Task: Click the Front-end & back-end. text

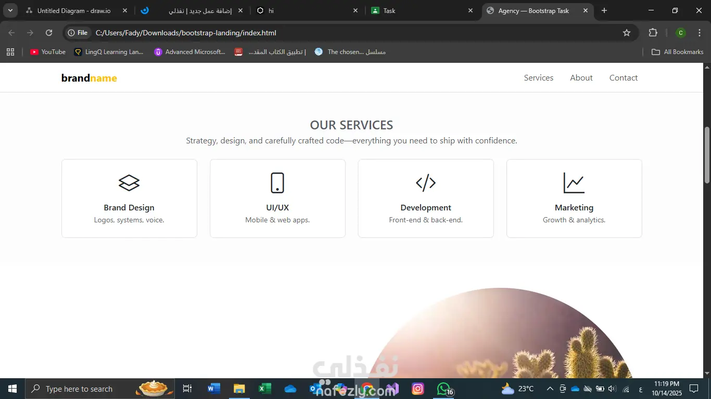Action: point(426,220)
